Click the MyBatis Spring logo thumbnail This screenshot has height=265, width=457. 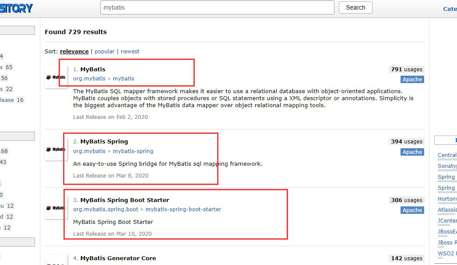pyautogui.click(x=56, y=150)
